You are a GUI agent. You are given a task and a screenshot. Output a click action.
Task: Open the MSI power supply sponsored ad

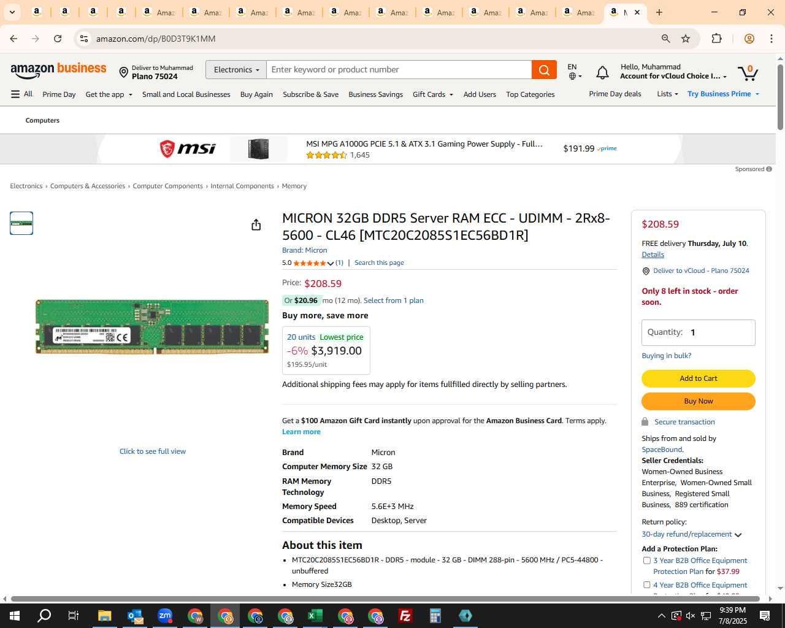(x=390, y=149)
